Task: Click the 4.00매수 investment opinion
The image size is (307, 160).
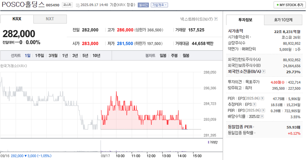Action: (277, 82)
